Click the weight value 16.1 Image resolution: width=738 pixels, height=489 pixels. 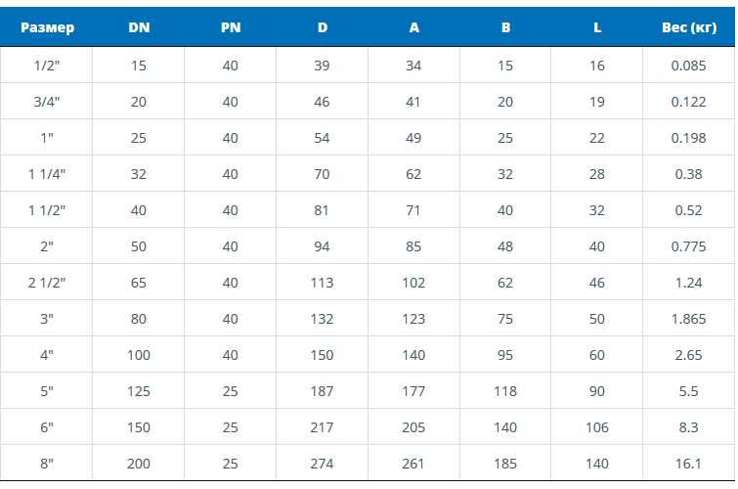tap(688, 464)
